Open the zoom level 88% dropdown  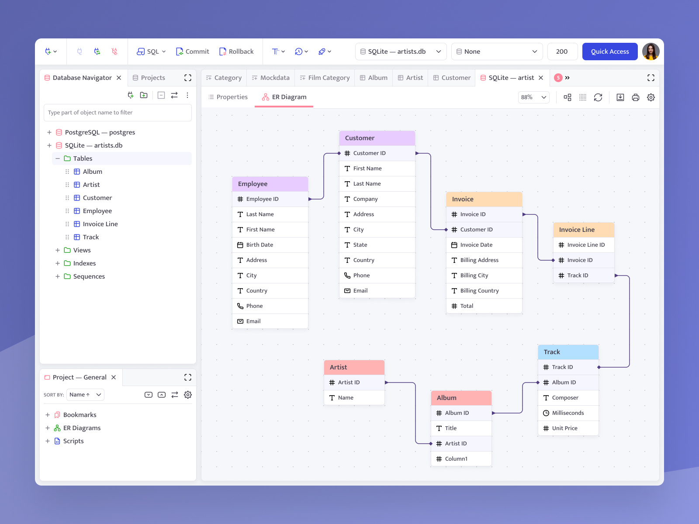click(533, 97)
